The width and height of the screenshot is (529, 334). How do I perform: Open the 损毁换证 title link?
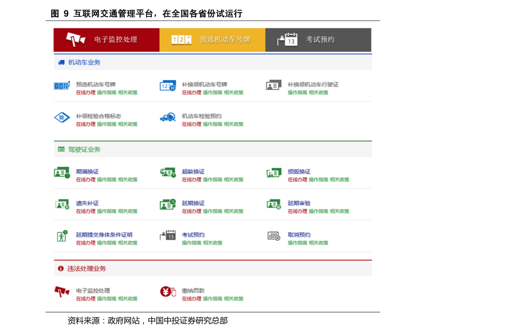click(x=299, y=172)
